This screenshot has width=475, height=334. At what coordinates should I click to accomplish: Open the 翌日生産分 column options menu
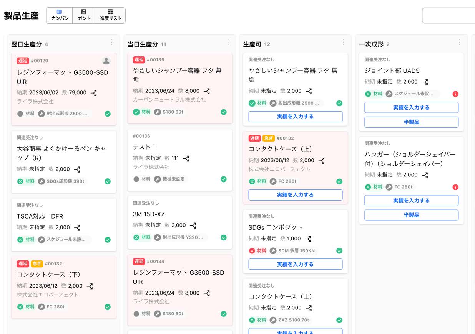coord(112,43)
